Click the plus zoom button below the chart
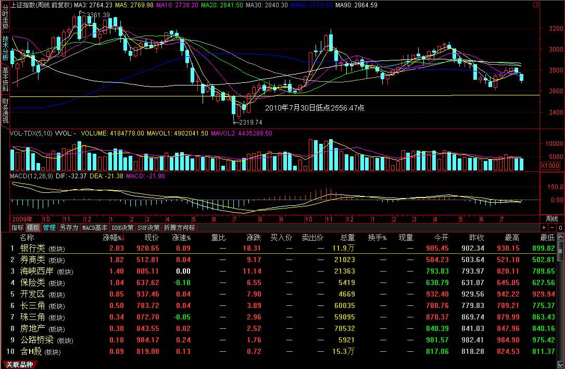The image size is (565, 369). coord(544,228)
